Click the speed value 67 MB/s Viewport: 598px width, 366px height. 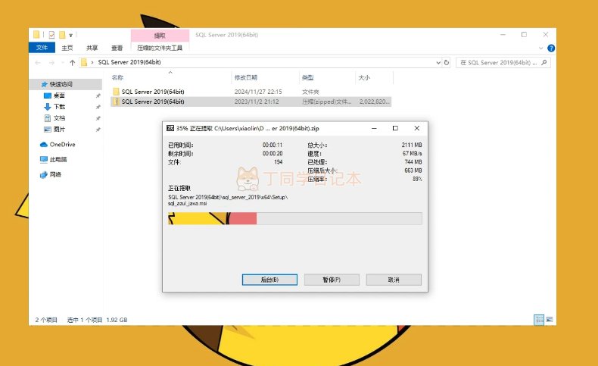click(413, 153)
